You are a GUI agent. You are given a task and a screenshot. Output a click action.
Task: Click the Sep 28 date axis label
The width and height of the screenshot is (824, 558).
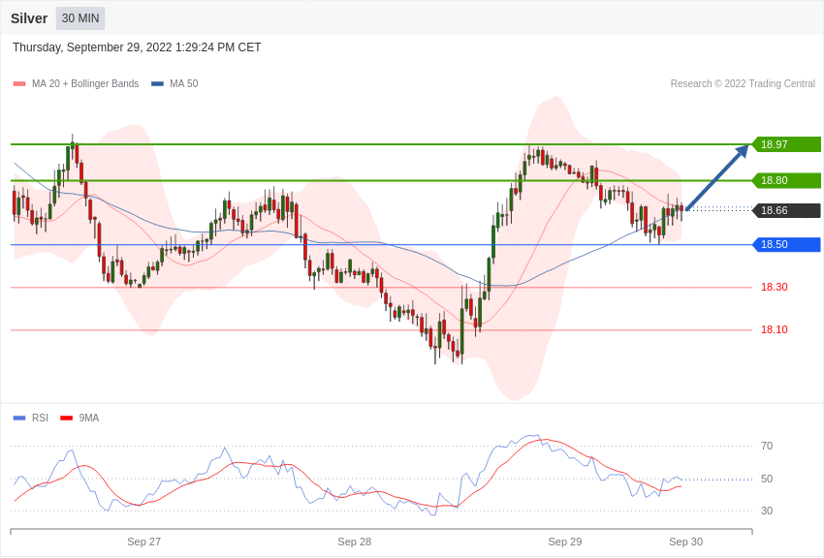click(x=354, y=542)
